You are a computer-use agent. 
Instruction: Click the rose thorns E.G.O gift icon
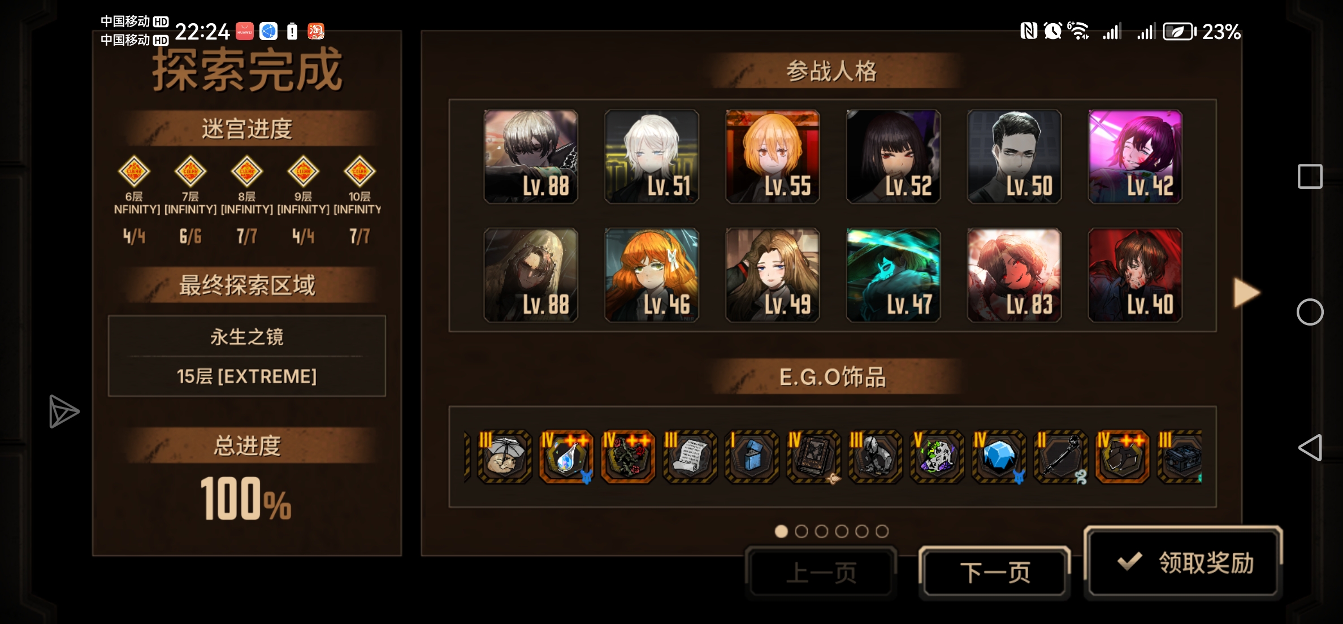point(628,457)
